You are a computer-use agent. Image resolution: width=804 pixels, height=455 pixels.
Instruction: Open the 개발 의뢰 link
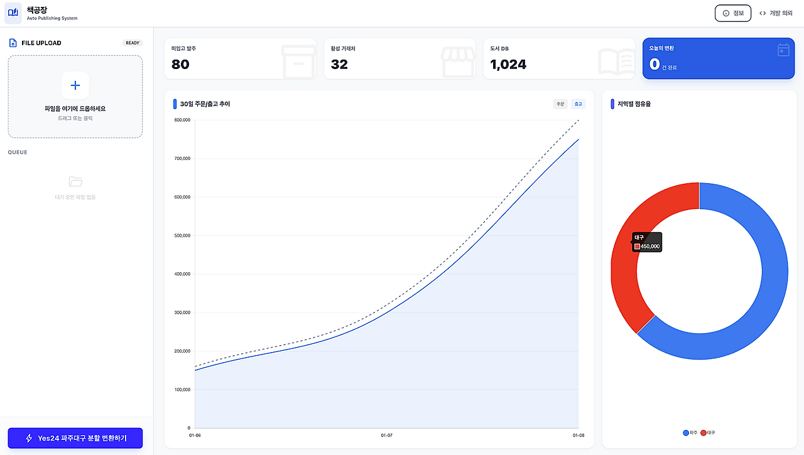(x=776, y=13)
